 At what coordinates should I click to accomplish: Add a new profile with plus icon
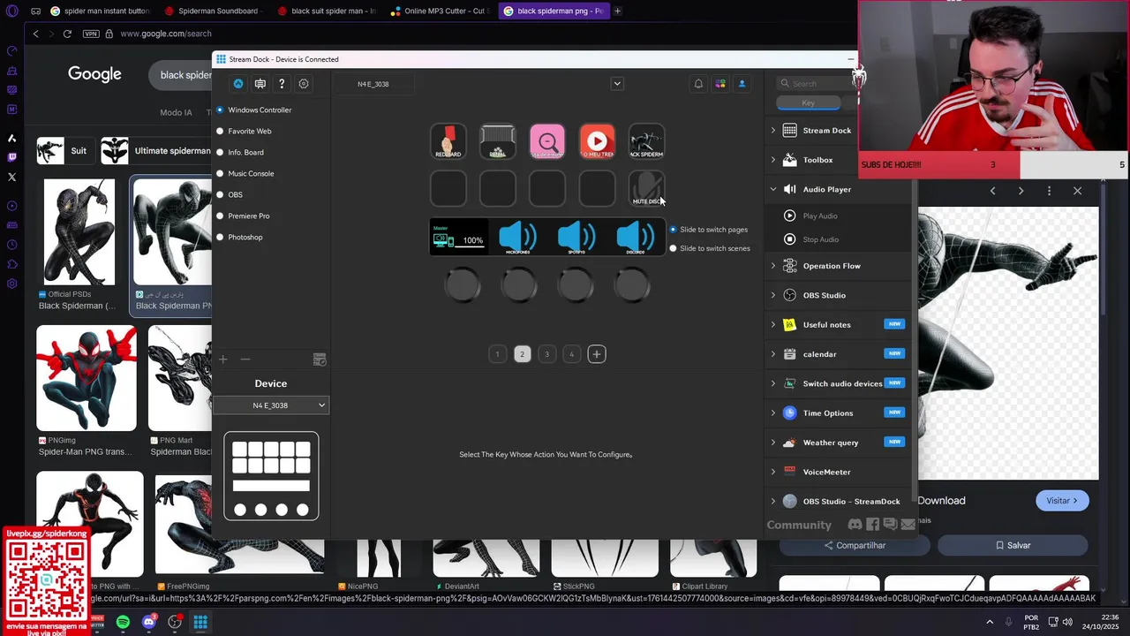(x=223, y=360)
